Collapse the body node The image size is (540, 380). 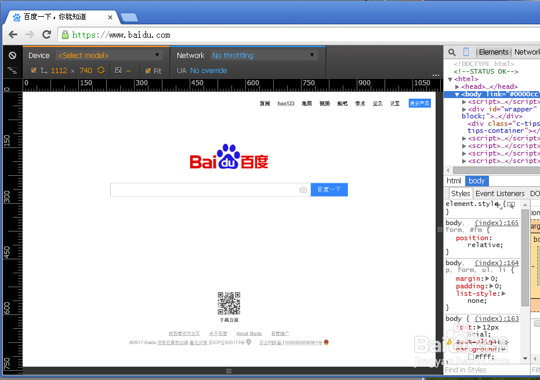(457, 95)
